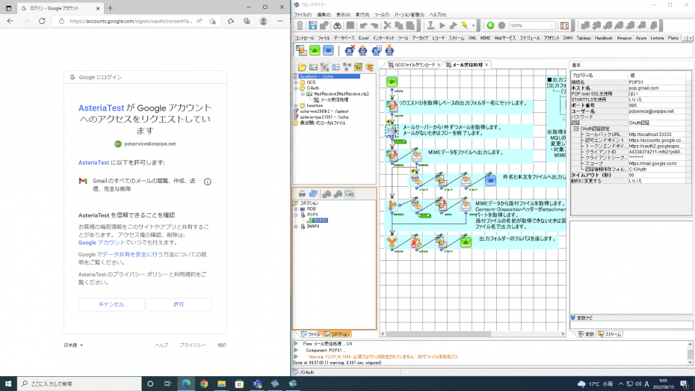Open File Explorer from the taskbar
Screen dimensions: 695x391
pyautogui.click(x=222, y=384)
